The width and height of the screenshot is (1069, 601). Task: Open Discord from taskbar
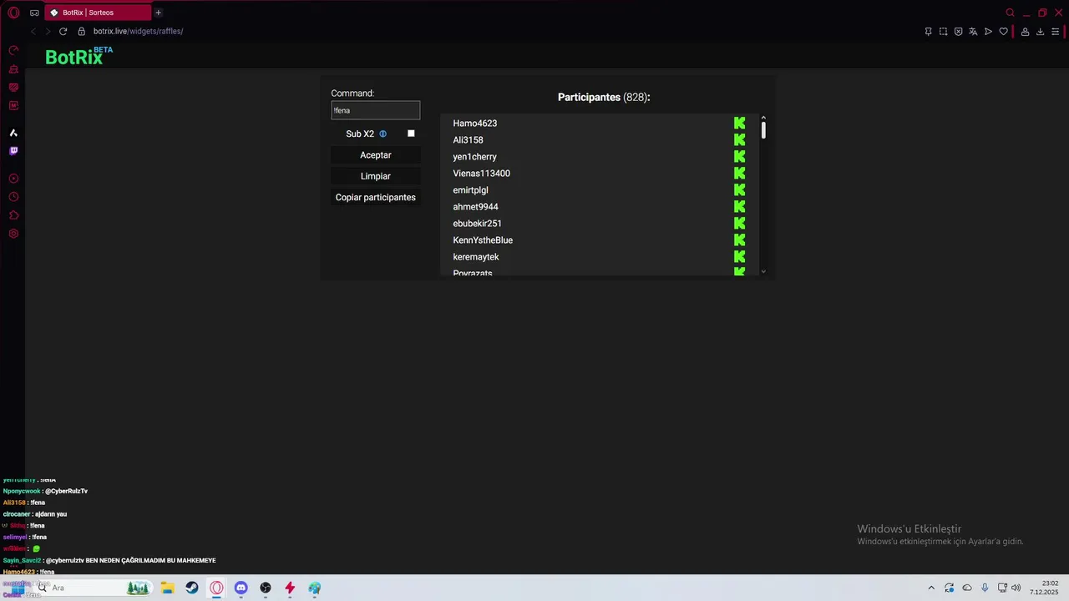coord(241,588)
